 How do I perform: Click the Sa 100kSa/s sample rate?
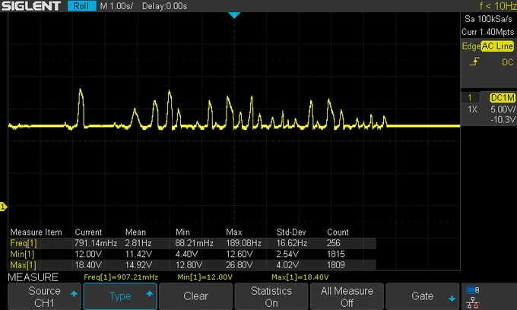pyautogui.click(x=488, y=19)
